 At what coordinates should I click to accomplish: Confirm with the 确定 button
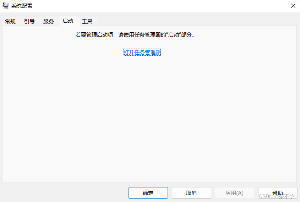click(148, 193)
